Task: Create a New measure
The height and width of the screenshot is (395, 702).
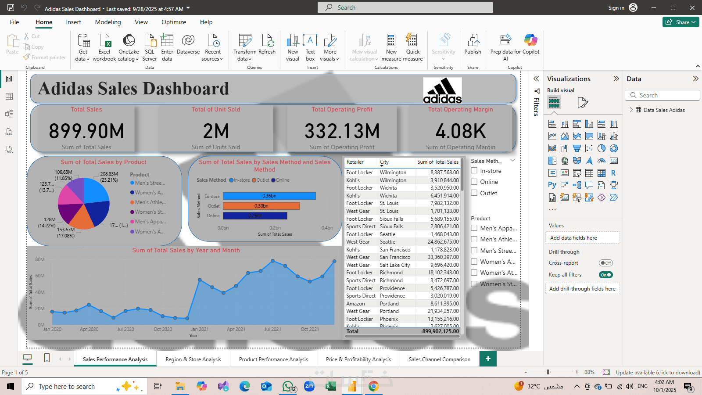Action: 391,47
